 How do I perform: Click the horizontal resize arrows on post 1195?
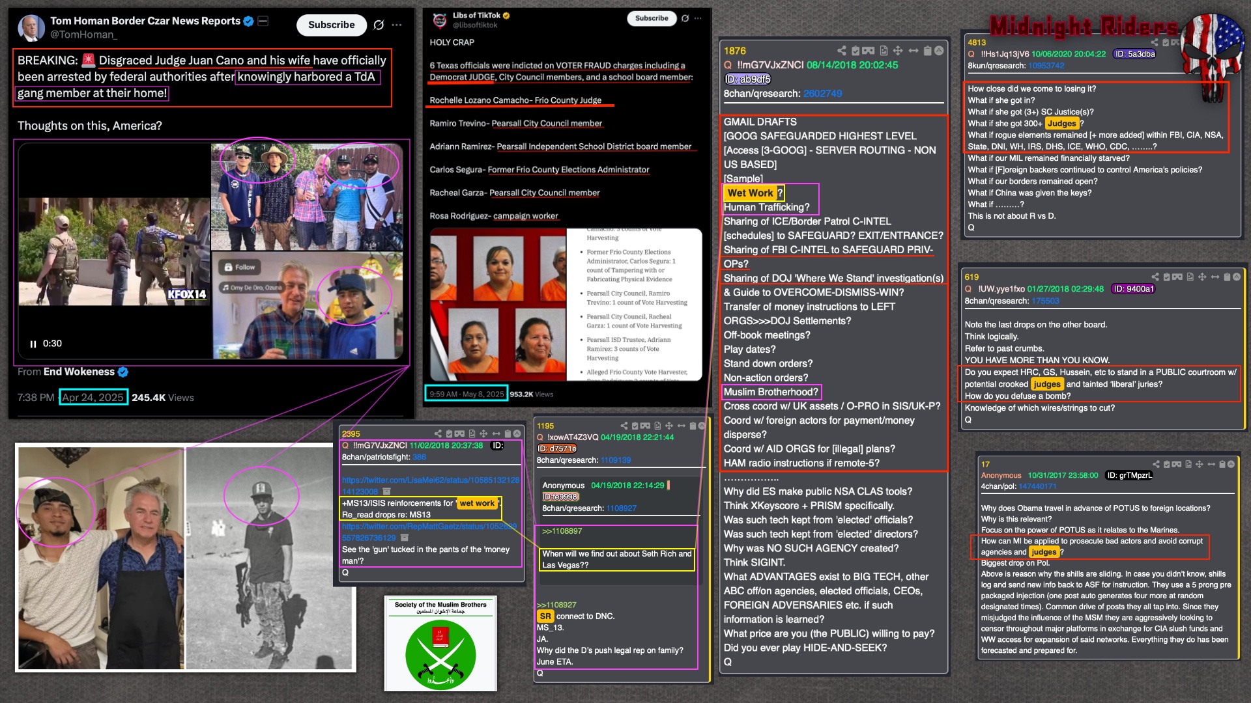[681, 426]
